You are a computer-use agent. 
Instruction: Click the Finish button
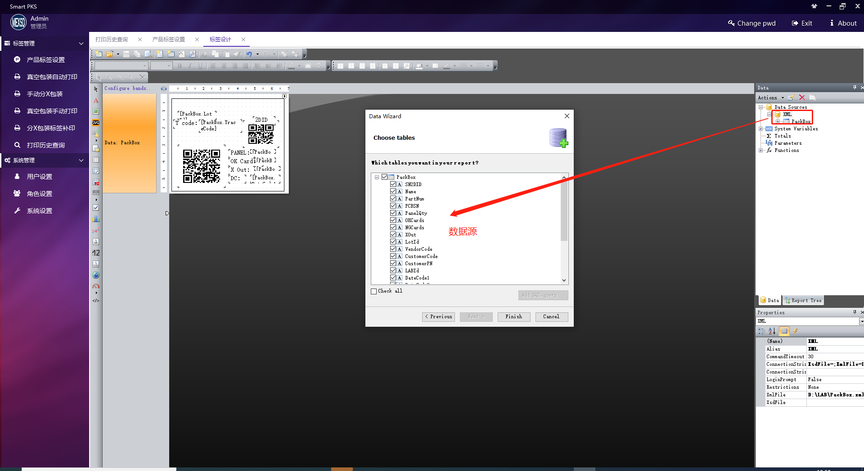[x=513, y=317]
